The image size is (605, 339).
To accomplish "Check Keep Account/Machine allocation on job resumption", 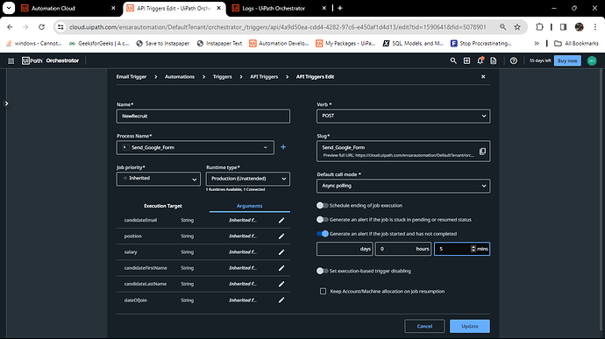I will (323, 291).
